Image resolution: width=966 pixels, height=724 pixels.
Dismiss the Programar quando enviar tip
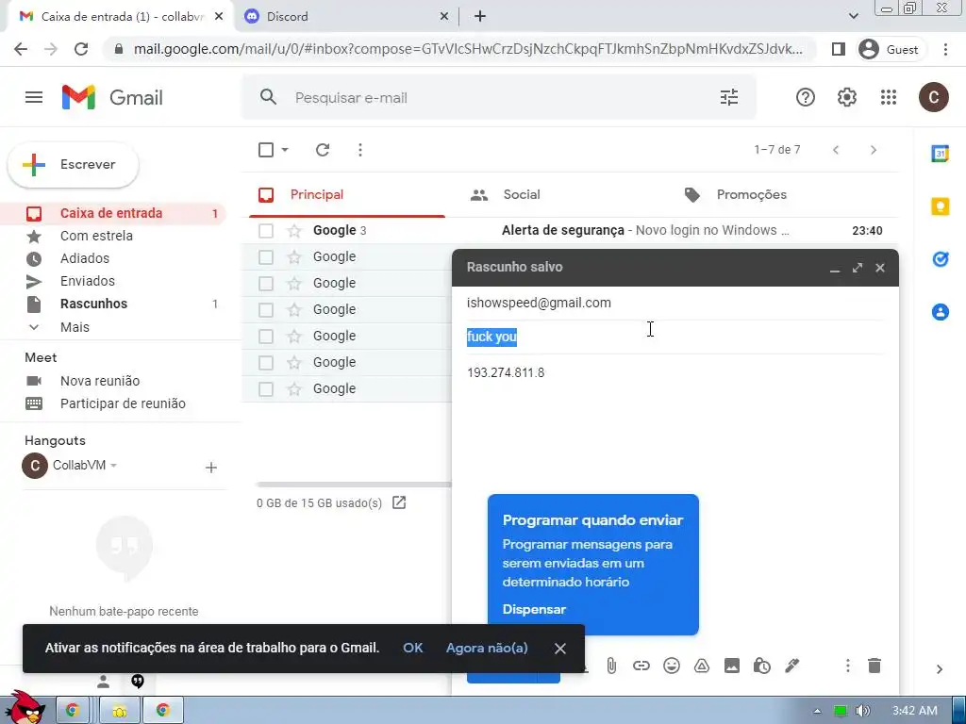point(534,609)
